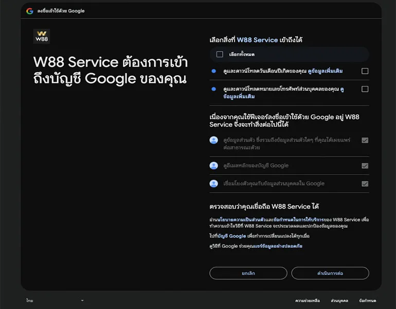396x309 pixels.
Task: Click the ดำเนินการต่อ (continue) button
Action: 330,273
